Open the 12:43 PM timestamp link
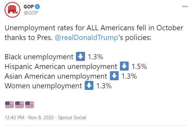Viewport: 192px width, 126px height. (x=15, y=118)
